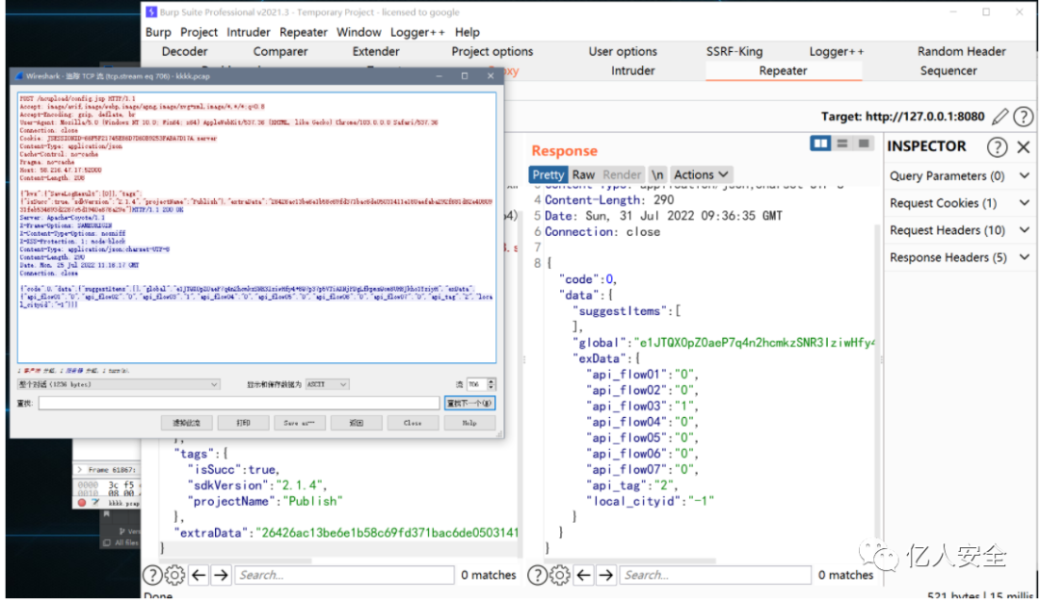The image size is (1041, 602).
Task: Click the "projectName" key in the request
Action: 232,501
